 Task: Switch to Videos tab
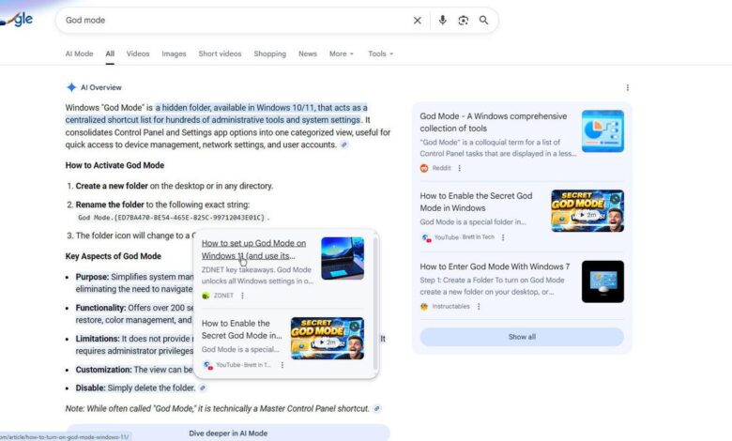coord(138,53)
